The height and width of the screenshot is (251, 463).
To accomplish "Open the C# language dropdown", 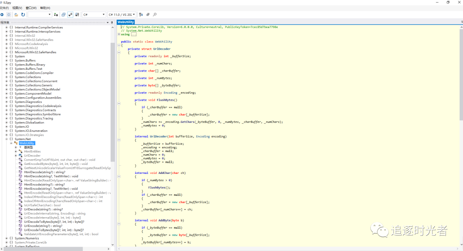I will click(94, 15).
